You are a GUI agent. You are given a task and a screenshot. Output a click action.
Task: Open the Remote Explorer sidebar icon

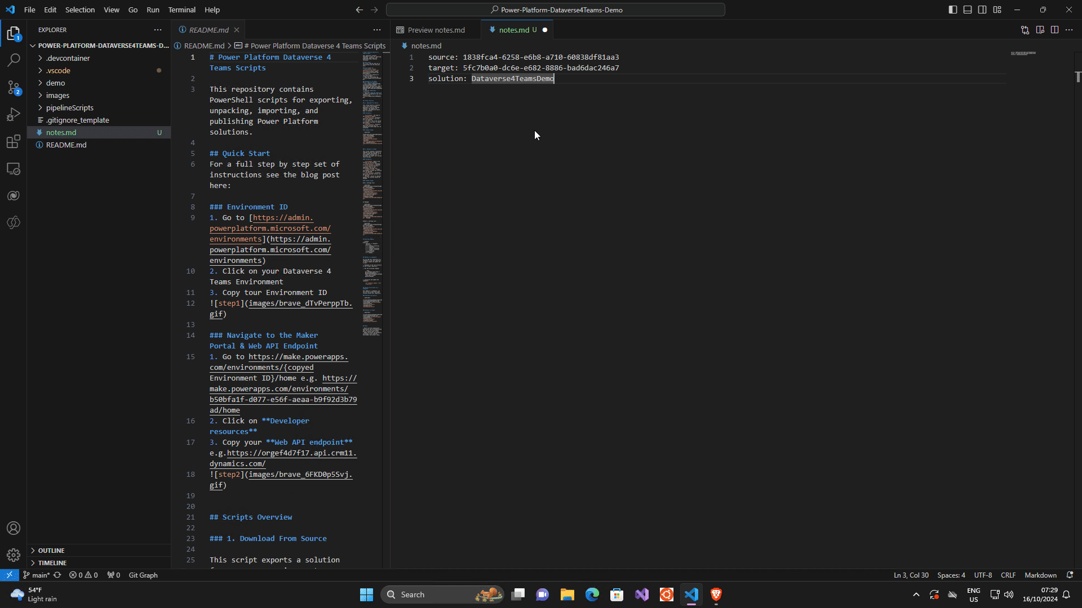pyautogui.click(x=14, y=168)
